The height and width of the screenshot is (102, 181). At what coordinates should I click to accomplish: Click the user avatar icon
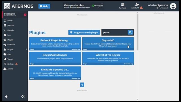tap(173, 6)
